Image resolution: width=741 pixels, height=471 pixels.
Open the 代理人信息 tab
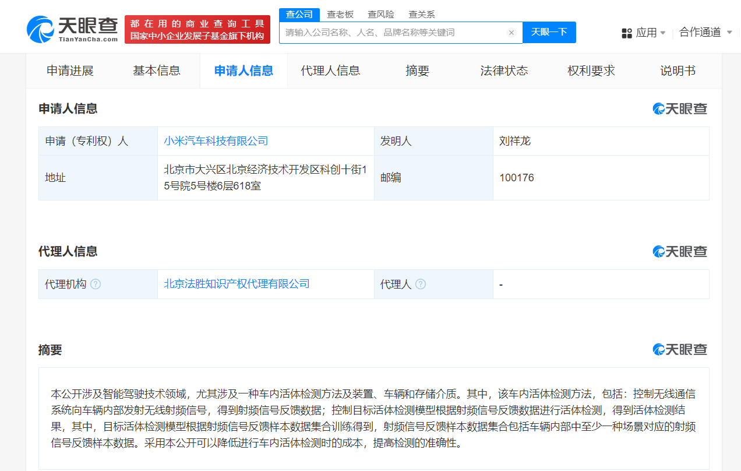coord(330,71)
